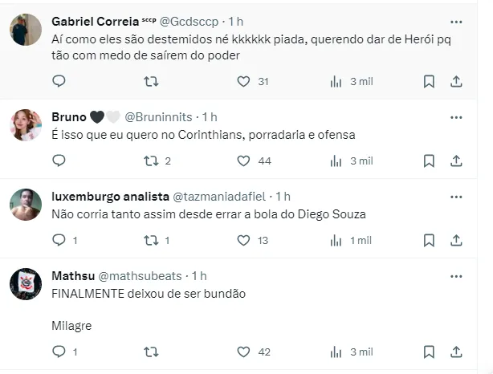493x374 pixels.
Task: Bookmark luxemburgo analista's tweet
Action: (429, 240)
